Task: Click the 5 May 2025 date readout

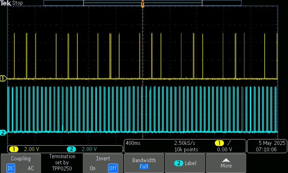Action: coord(272,143)
